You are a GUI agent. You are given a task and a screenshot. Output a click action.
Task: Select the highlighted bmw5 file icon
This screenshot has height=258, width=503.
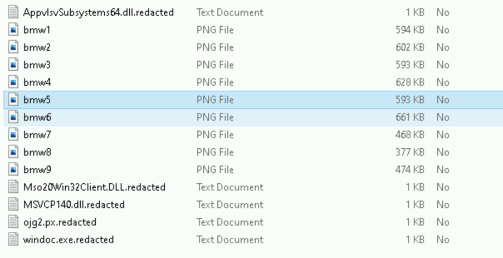point(13,100)
